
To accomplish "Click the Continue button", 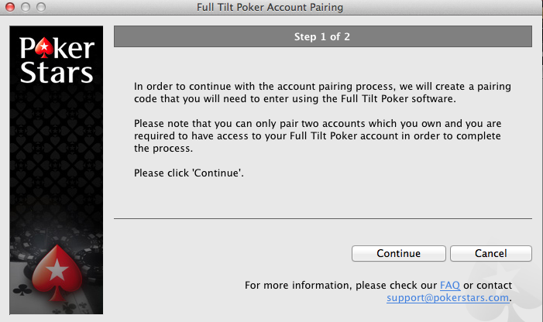I will (x=399, y=254).
